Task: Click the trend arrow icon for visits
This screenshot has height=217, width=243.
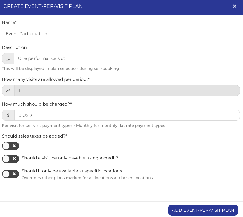Action: click(x=8, y=91)
